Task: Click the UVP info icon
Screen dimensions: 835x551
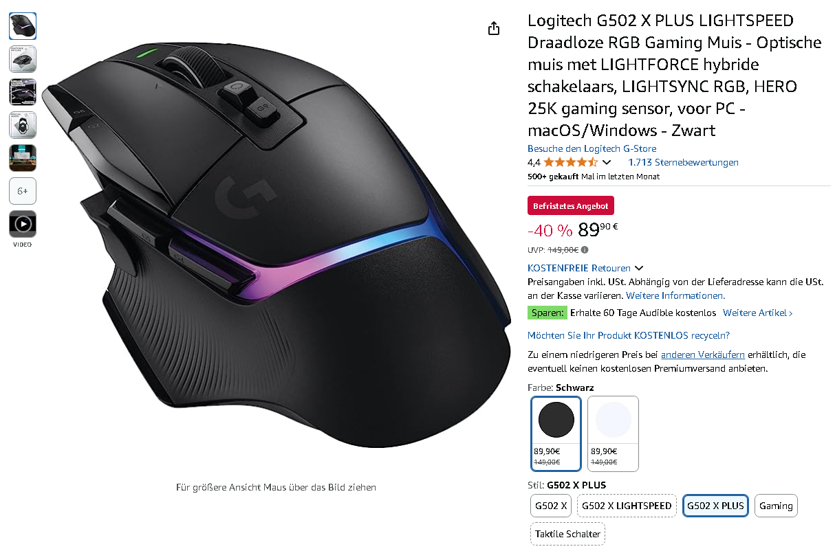Action: 585,250
